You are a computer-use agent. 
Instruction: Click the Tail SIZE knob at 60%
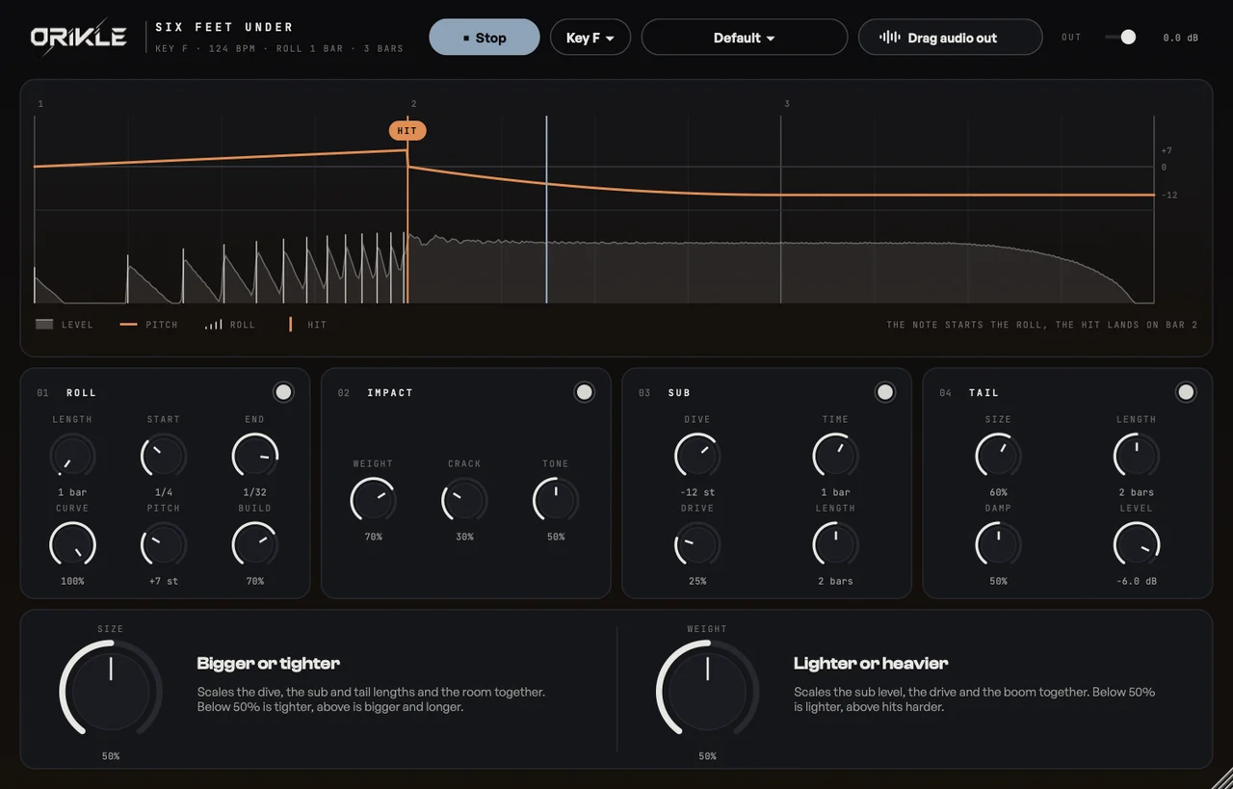(x=998, y=455)
